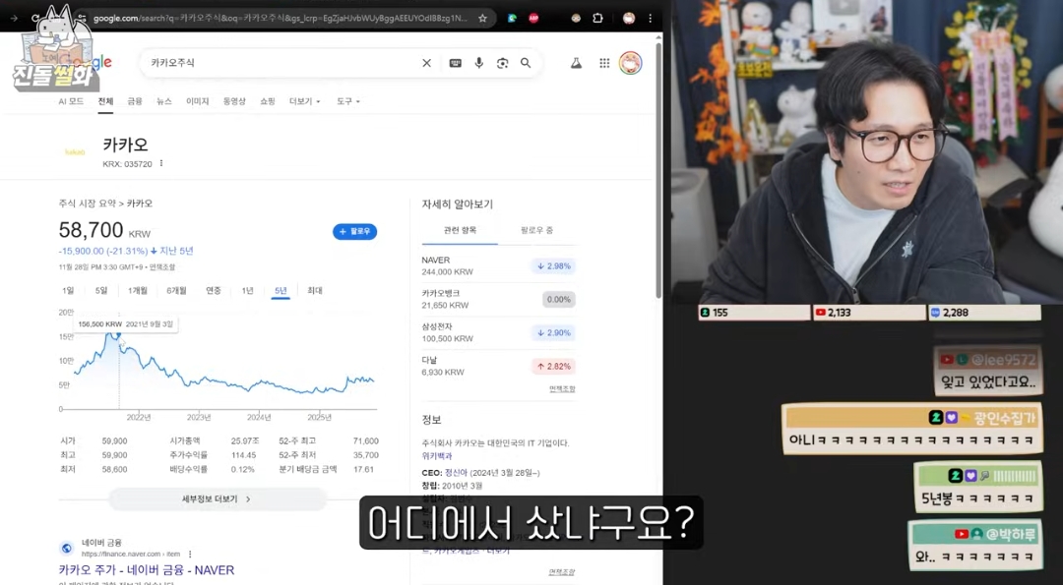Open the Chrome extensions puzzle icon
The width and height of the screenshot is (1063, 585).
pos(597,19)
